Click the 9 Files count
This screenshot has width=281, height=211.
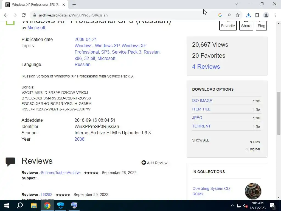coord(255,142)
